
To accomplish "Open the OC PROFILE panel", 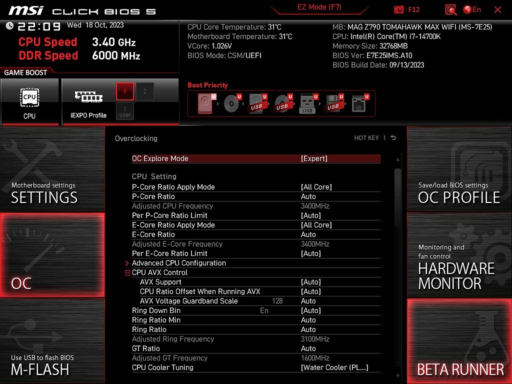I will pyautogui.click(x=459, y=169).
